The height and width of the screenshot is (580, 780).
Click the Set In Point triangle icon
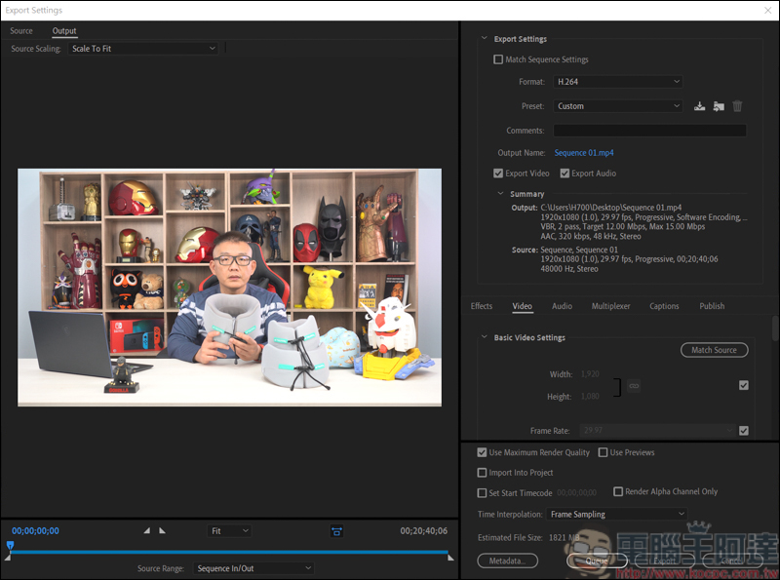147,531
